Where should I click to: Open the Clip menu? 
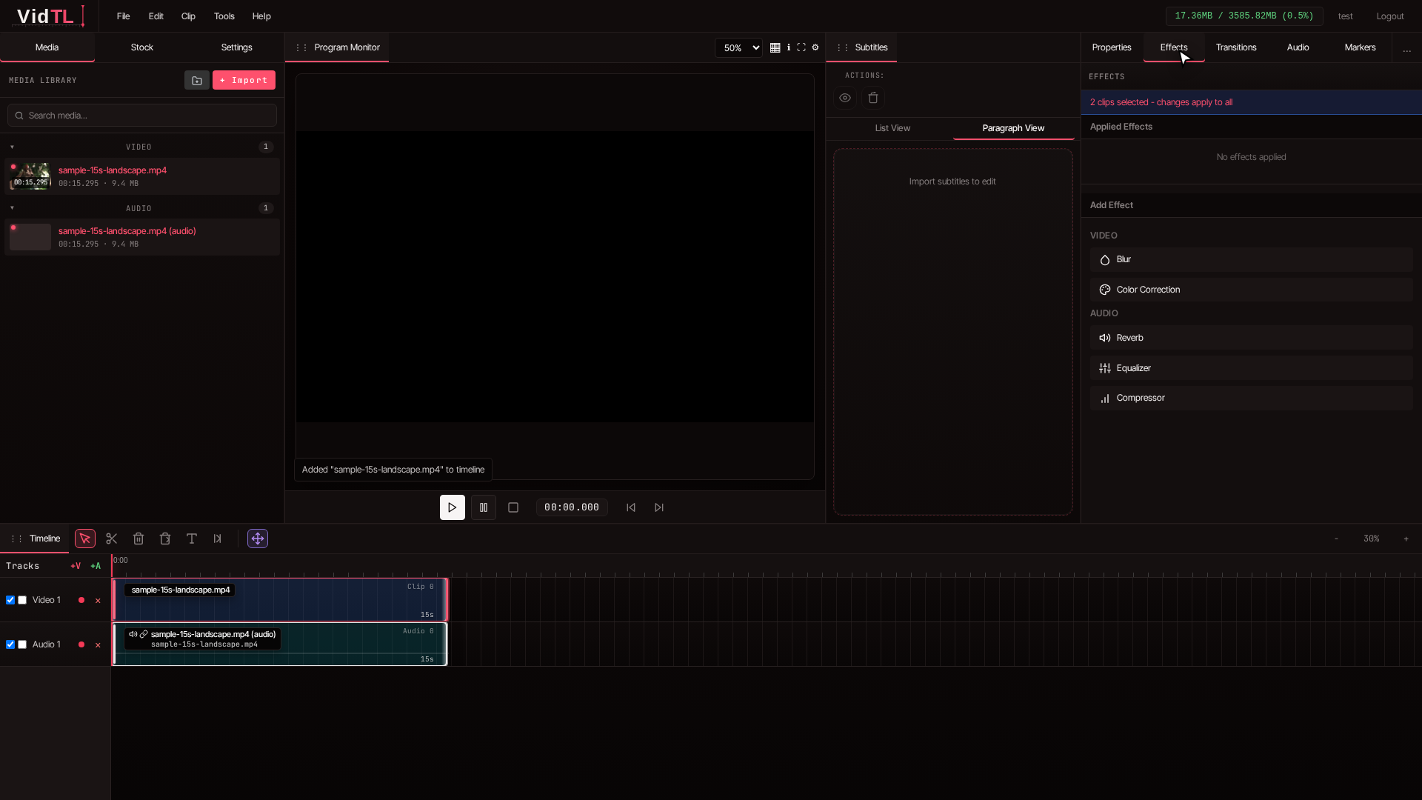click(x=189, y=16)
